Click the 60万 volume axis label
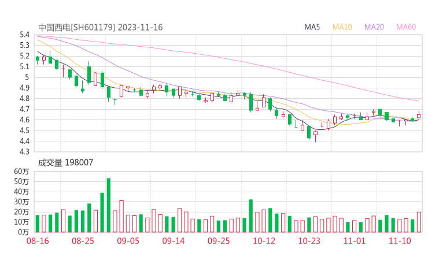Screen dimensions: 428x254 (x=21, y=171)
